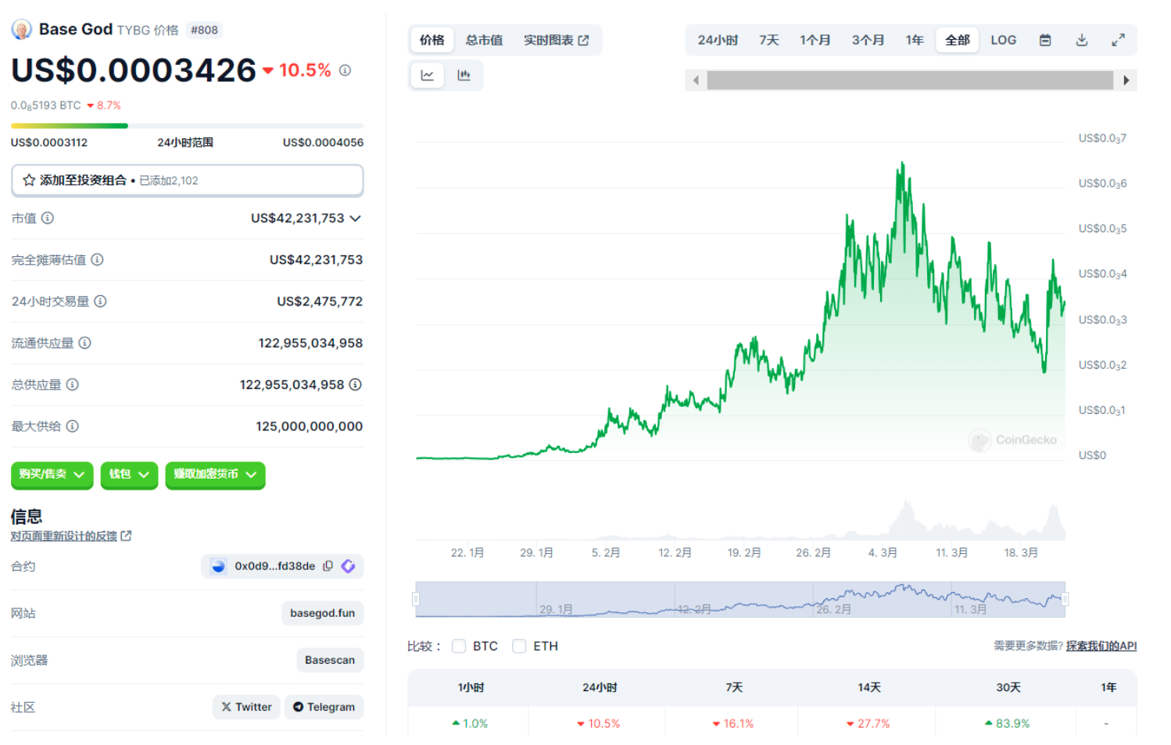Click the Base chain icon in the contract field
This screenshot has height=745, width=1171.
click(218, 566)
